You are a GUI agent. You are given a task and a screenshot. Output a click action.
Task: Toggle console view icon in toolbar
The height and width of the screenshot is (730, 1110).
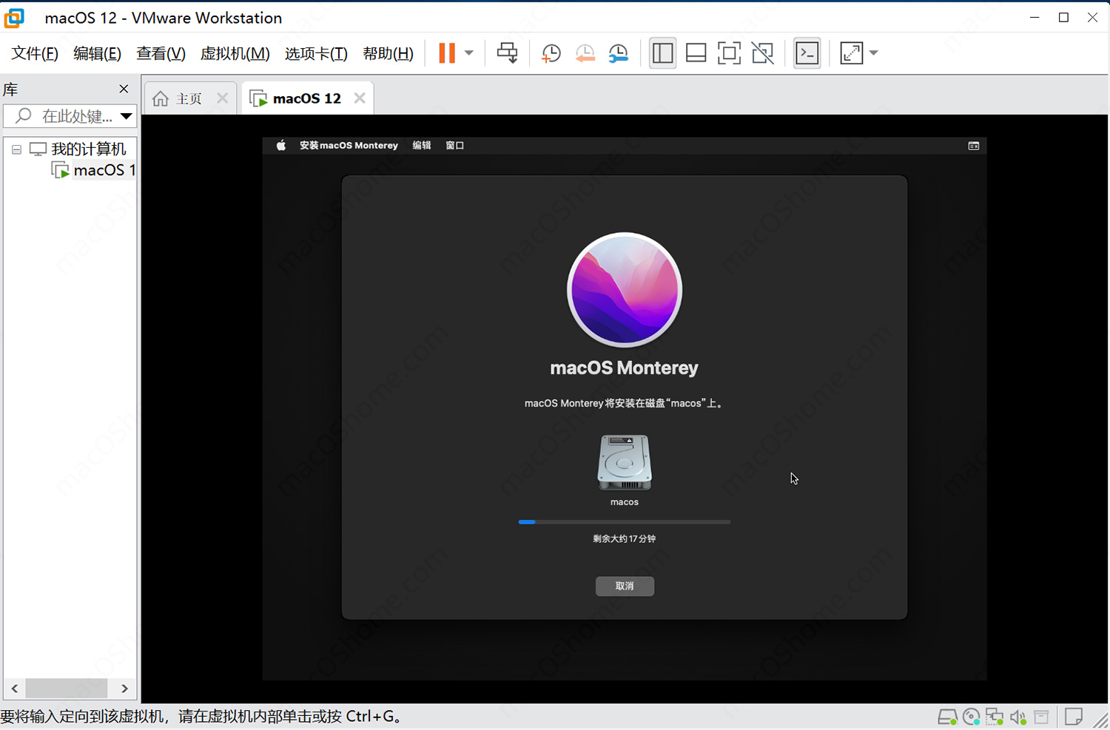(807, 53)
